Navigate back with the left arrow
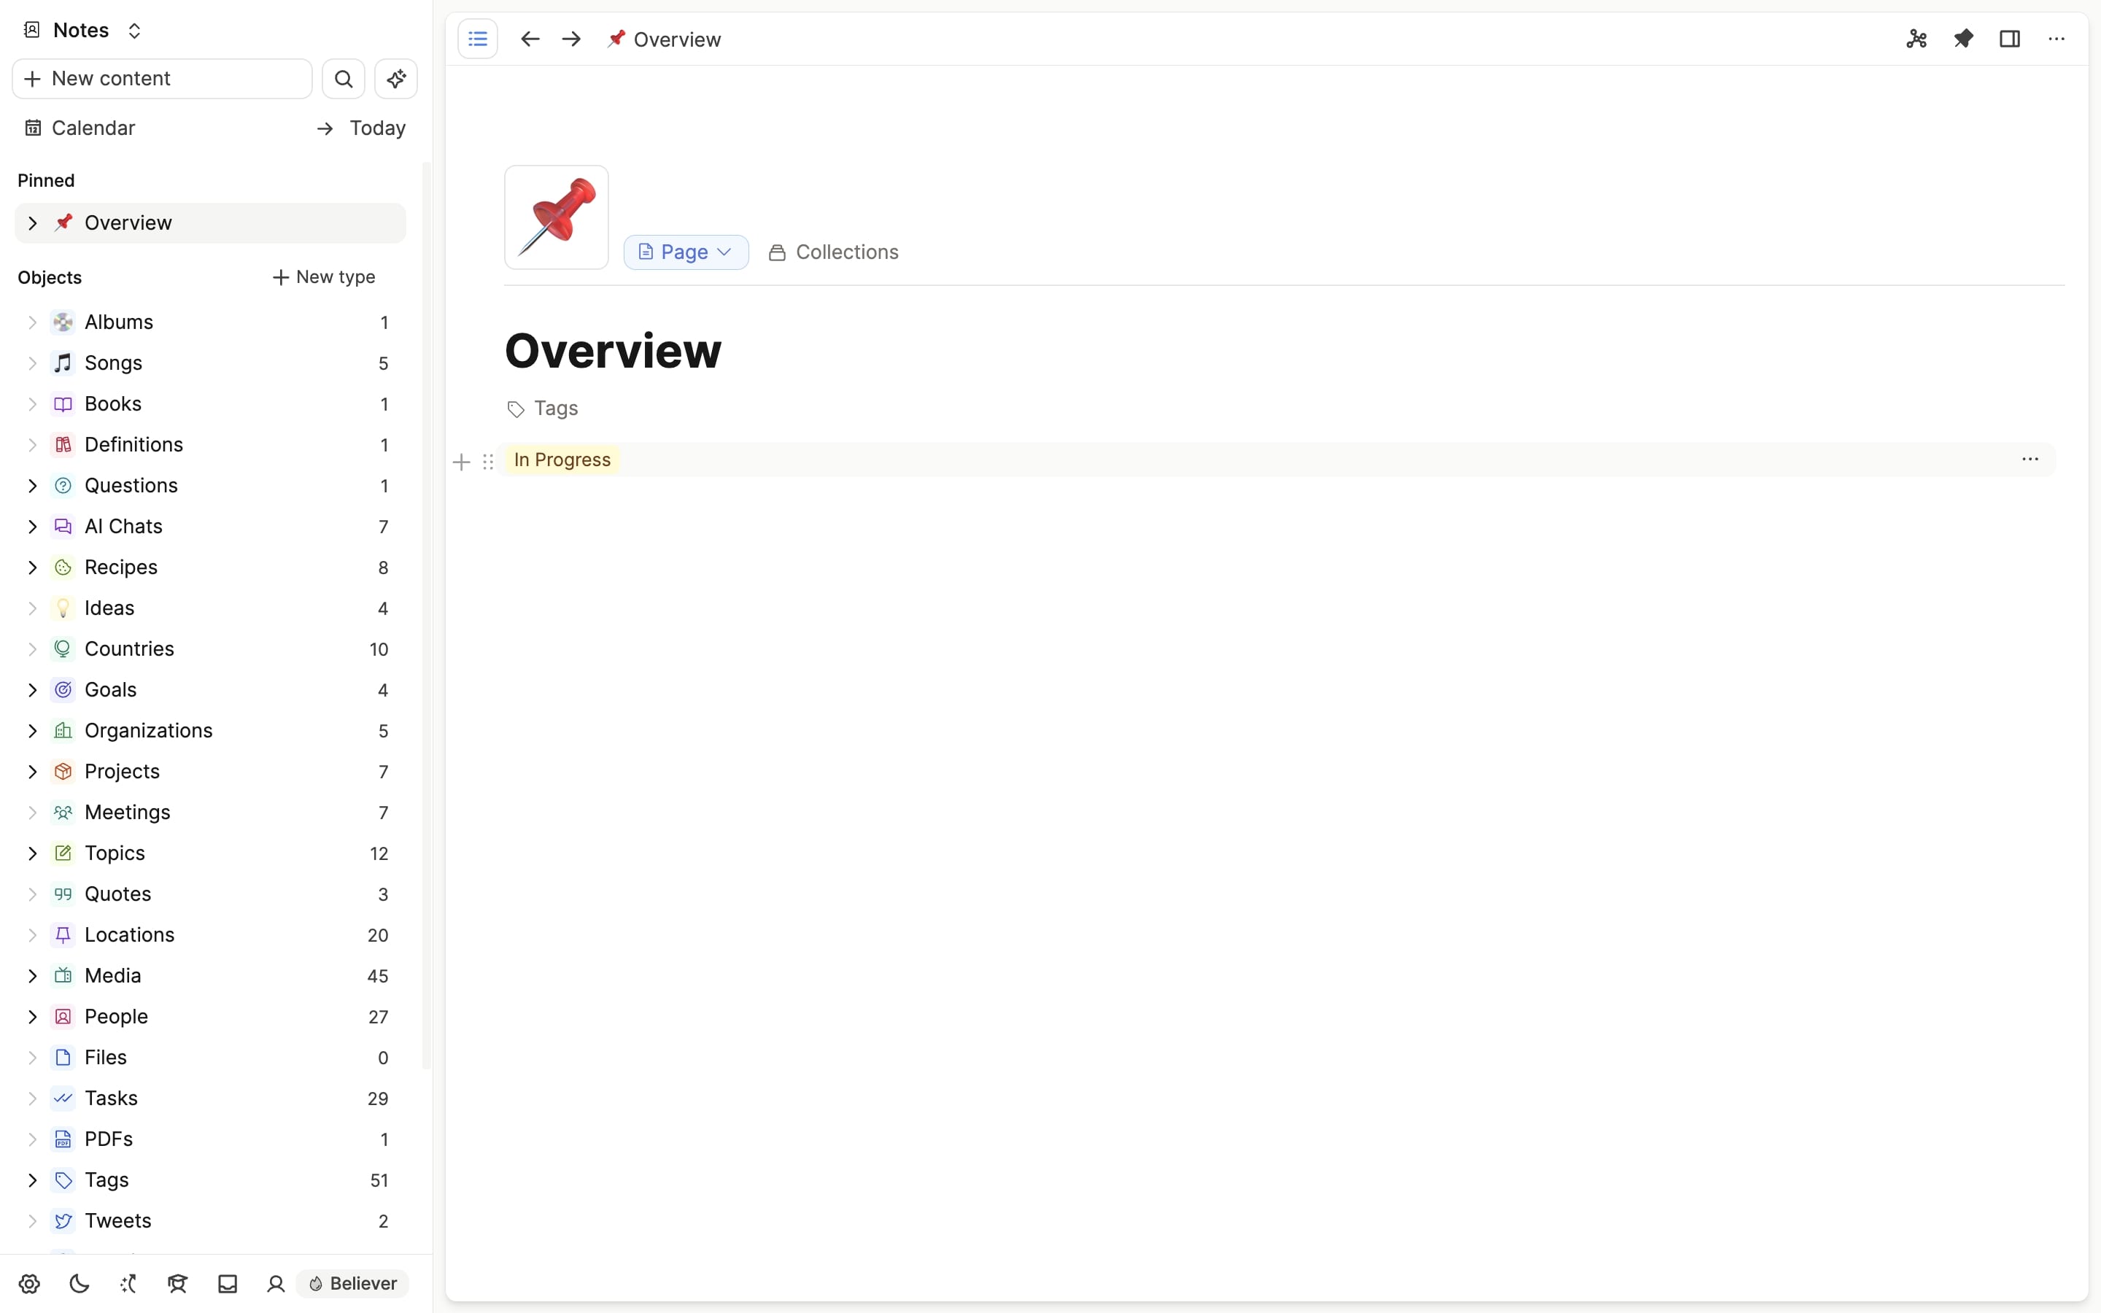 530,39
